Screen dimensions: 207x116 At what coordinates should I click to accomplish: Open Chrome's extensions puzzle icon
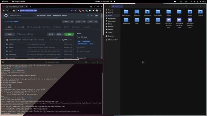pos(93,11)
